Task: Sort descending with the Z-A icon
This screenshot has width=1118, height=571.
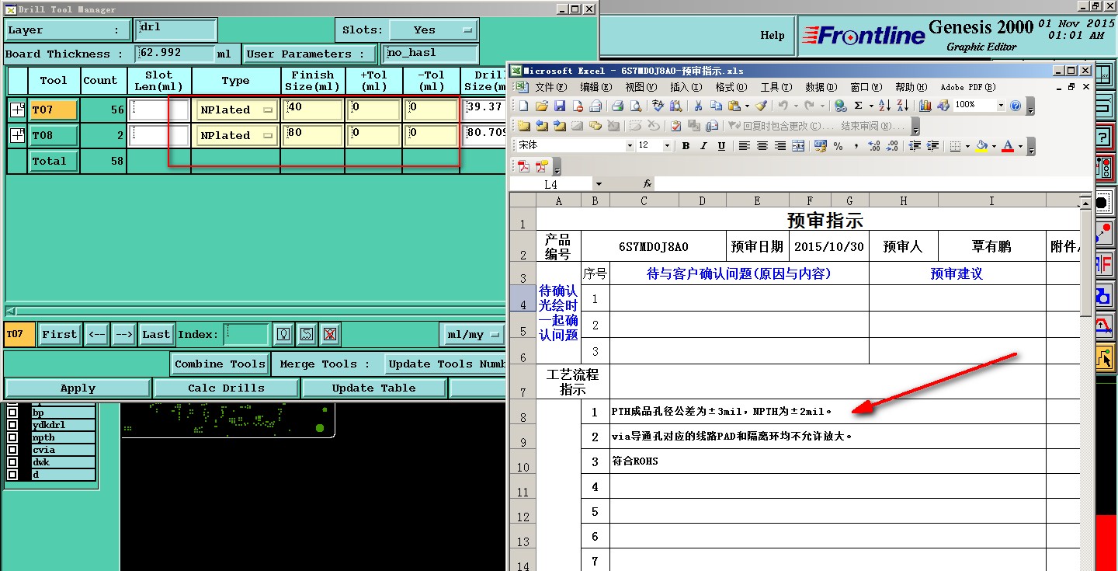Action: (902, 106)
